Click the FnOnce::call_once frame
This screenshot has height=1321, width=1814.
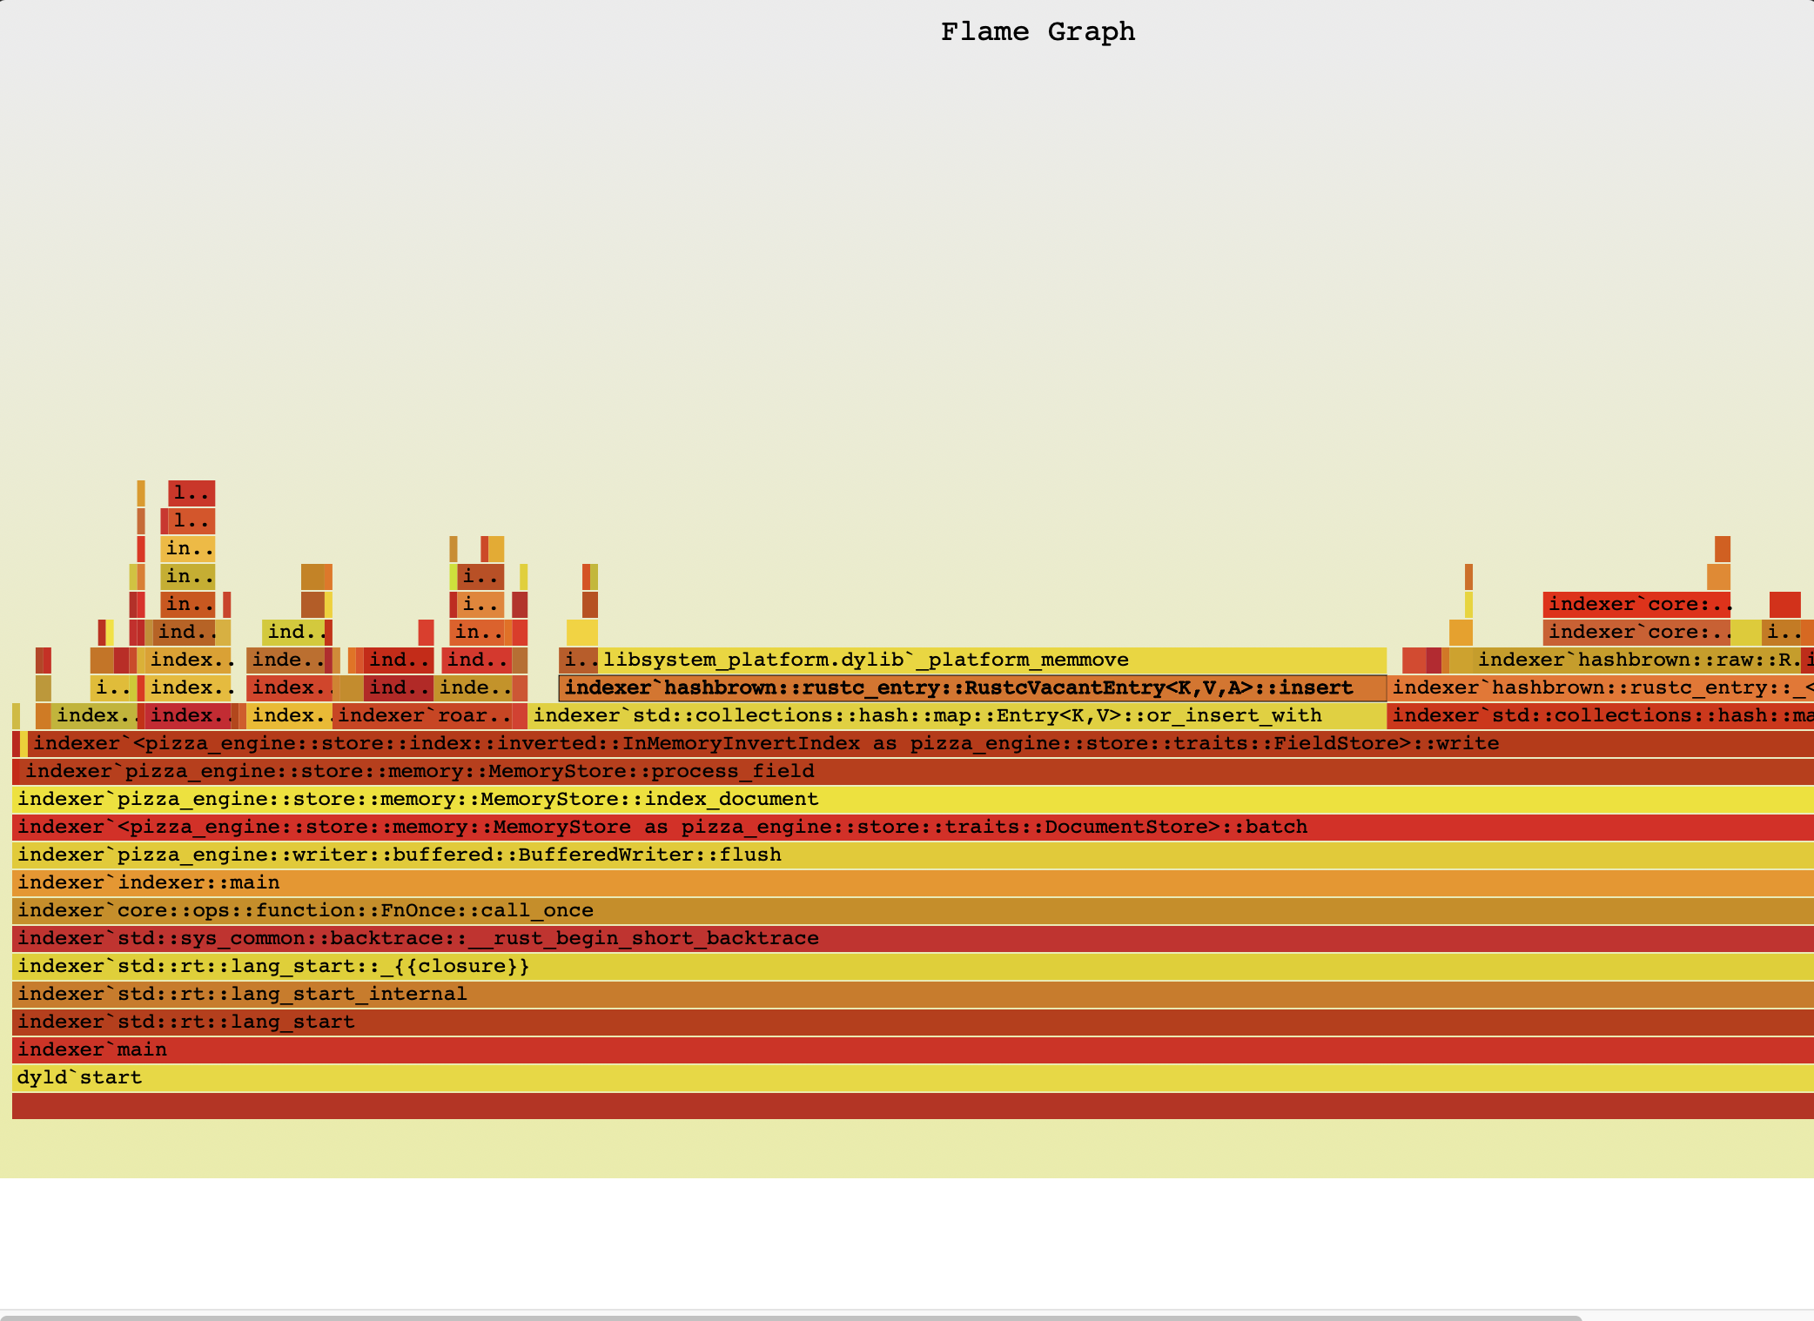coord(913,910)
